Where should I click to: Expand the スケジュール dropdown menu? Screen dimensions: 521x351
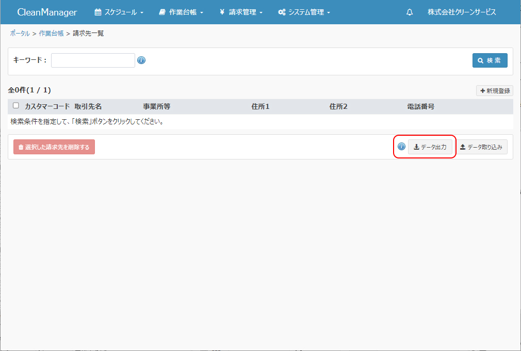(119, 12)
